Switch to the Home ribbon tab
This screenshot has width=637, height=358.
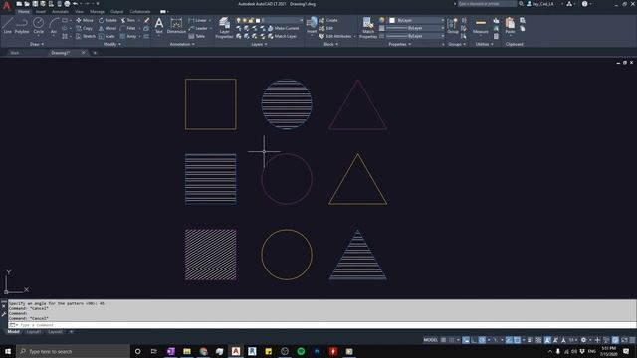tap(24, 12)
